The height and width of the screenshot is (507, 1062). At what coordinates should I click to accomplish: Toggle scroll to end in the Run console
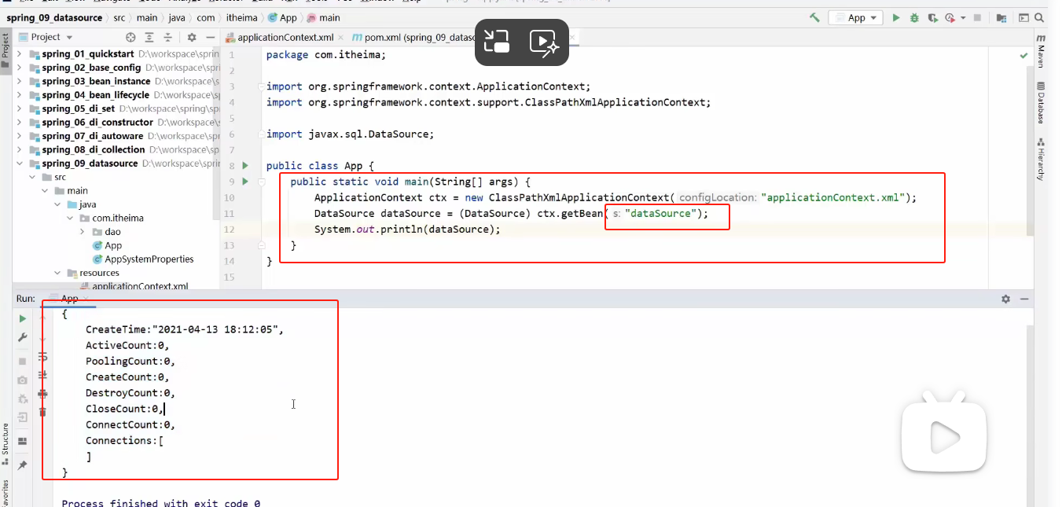42,375
